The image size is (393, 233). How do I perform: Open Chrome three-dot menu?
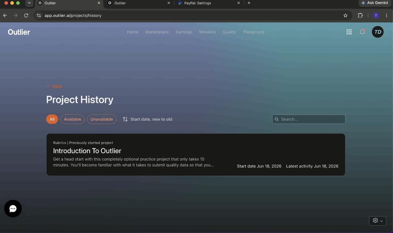coord(386,15)
